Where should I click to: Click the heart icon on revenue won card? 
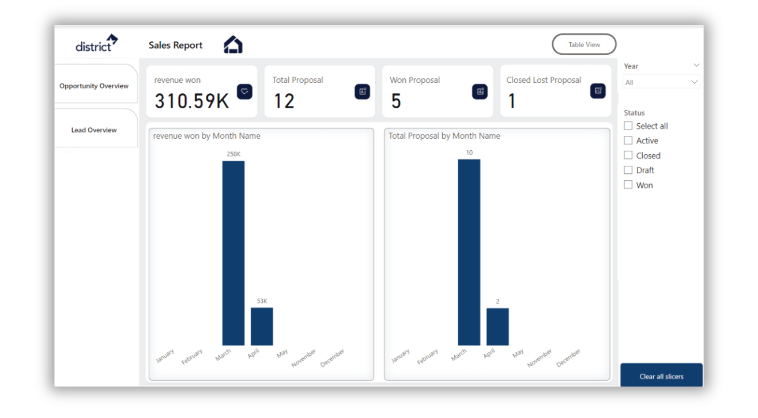pos(244,90)
